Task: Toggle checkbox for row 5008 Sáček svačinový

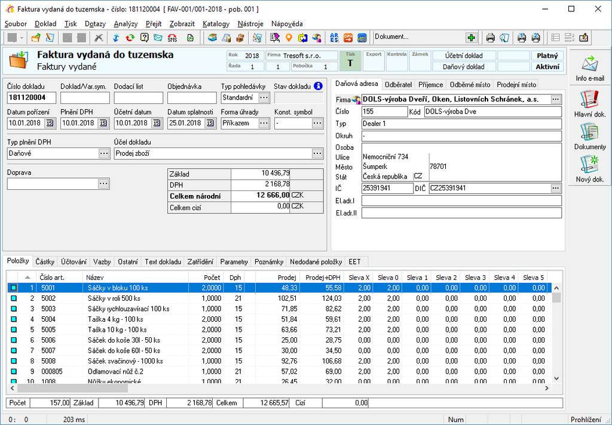Action: 14,361
